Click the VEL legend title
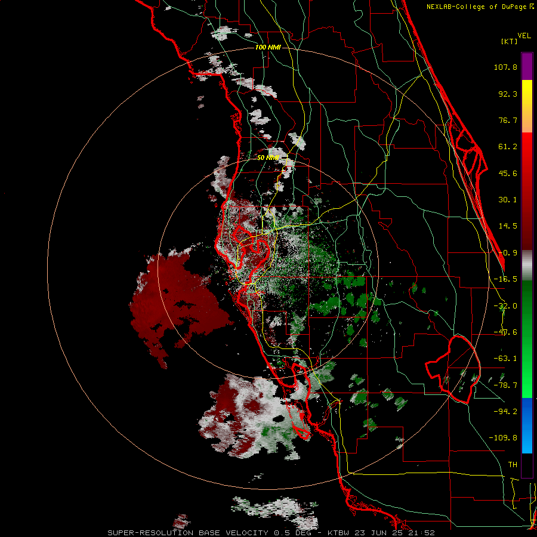The height and width of the screenshot is (537, 537). 524,36
